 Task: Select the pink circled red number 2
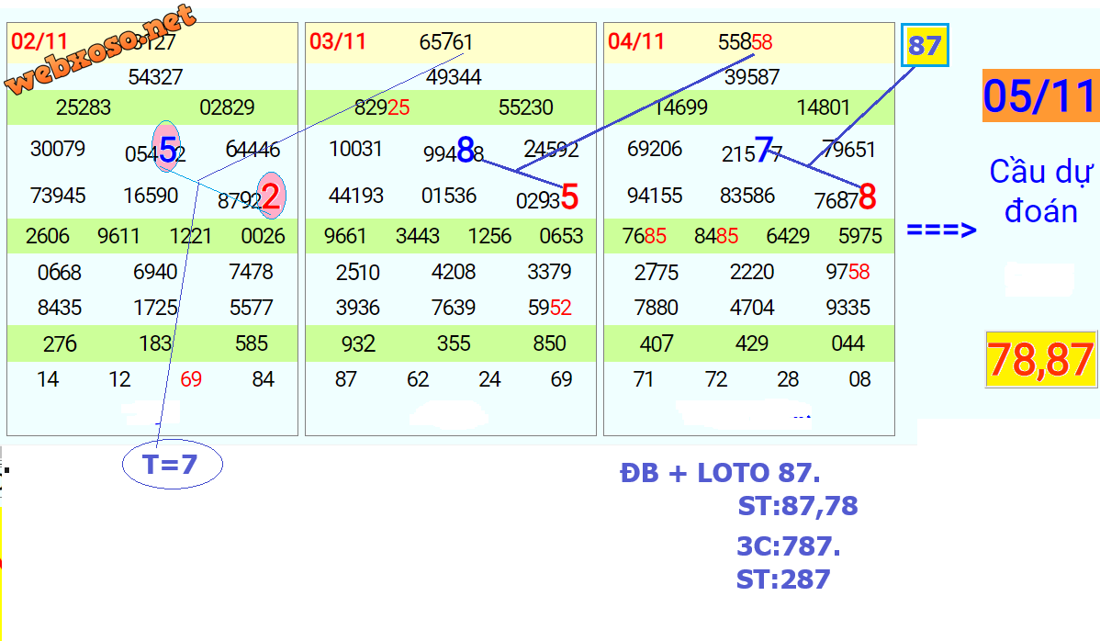click(x=271, y=196)
